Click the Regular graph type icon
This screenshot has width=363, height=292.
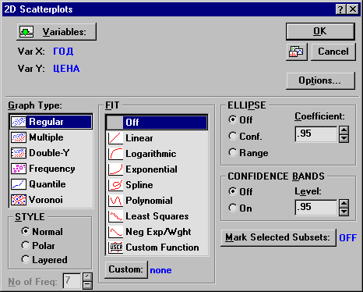pos(19,122)
